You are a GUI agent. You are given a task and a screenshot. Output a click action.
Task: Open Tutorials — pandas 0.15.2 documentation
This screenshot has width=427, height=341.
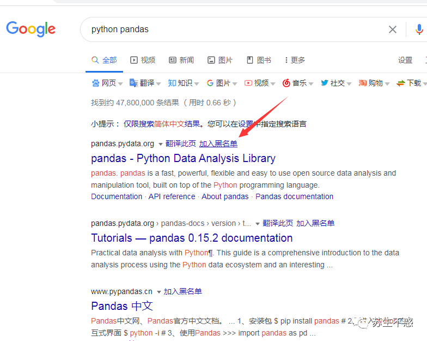[x=192, y=238]
